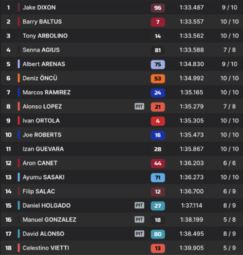This screenshot has width=243, height=255.
Task: Open Senna AGIUS rider name
Action: point(41,50)
